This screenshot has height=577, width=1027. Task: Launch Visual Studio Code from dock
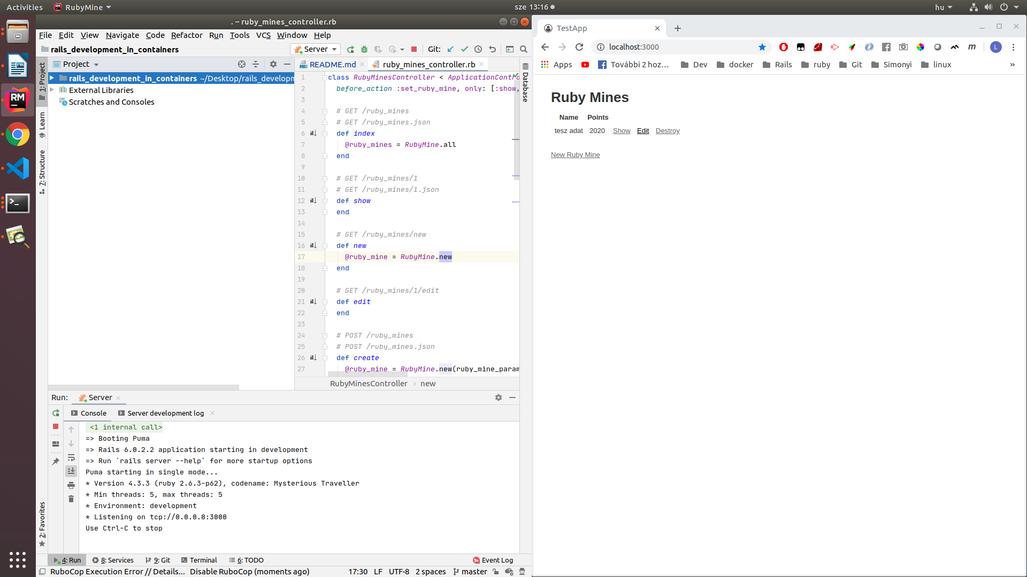coord(18,168)
